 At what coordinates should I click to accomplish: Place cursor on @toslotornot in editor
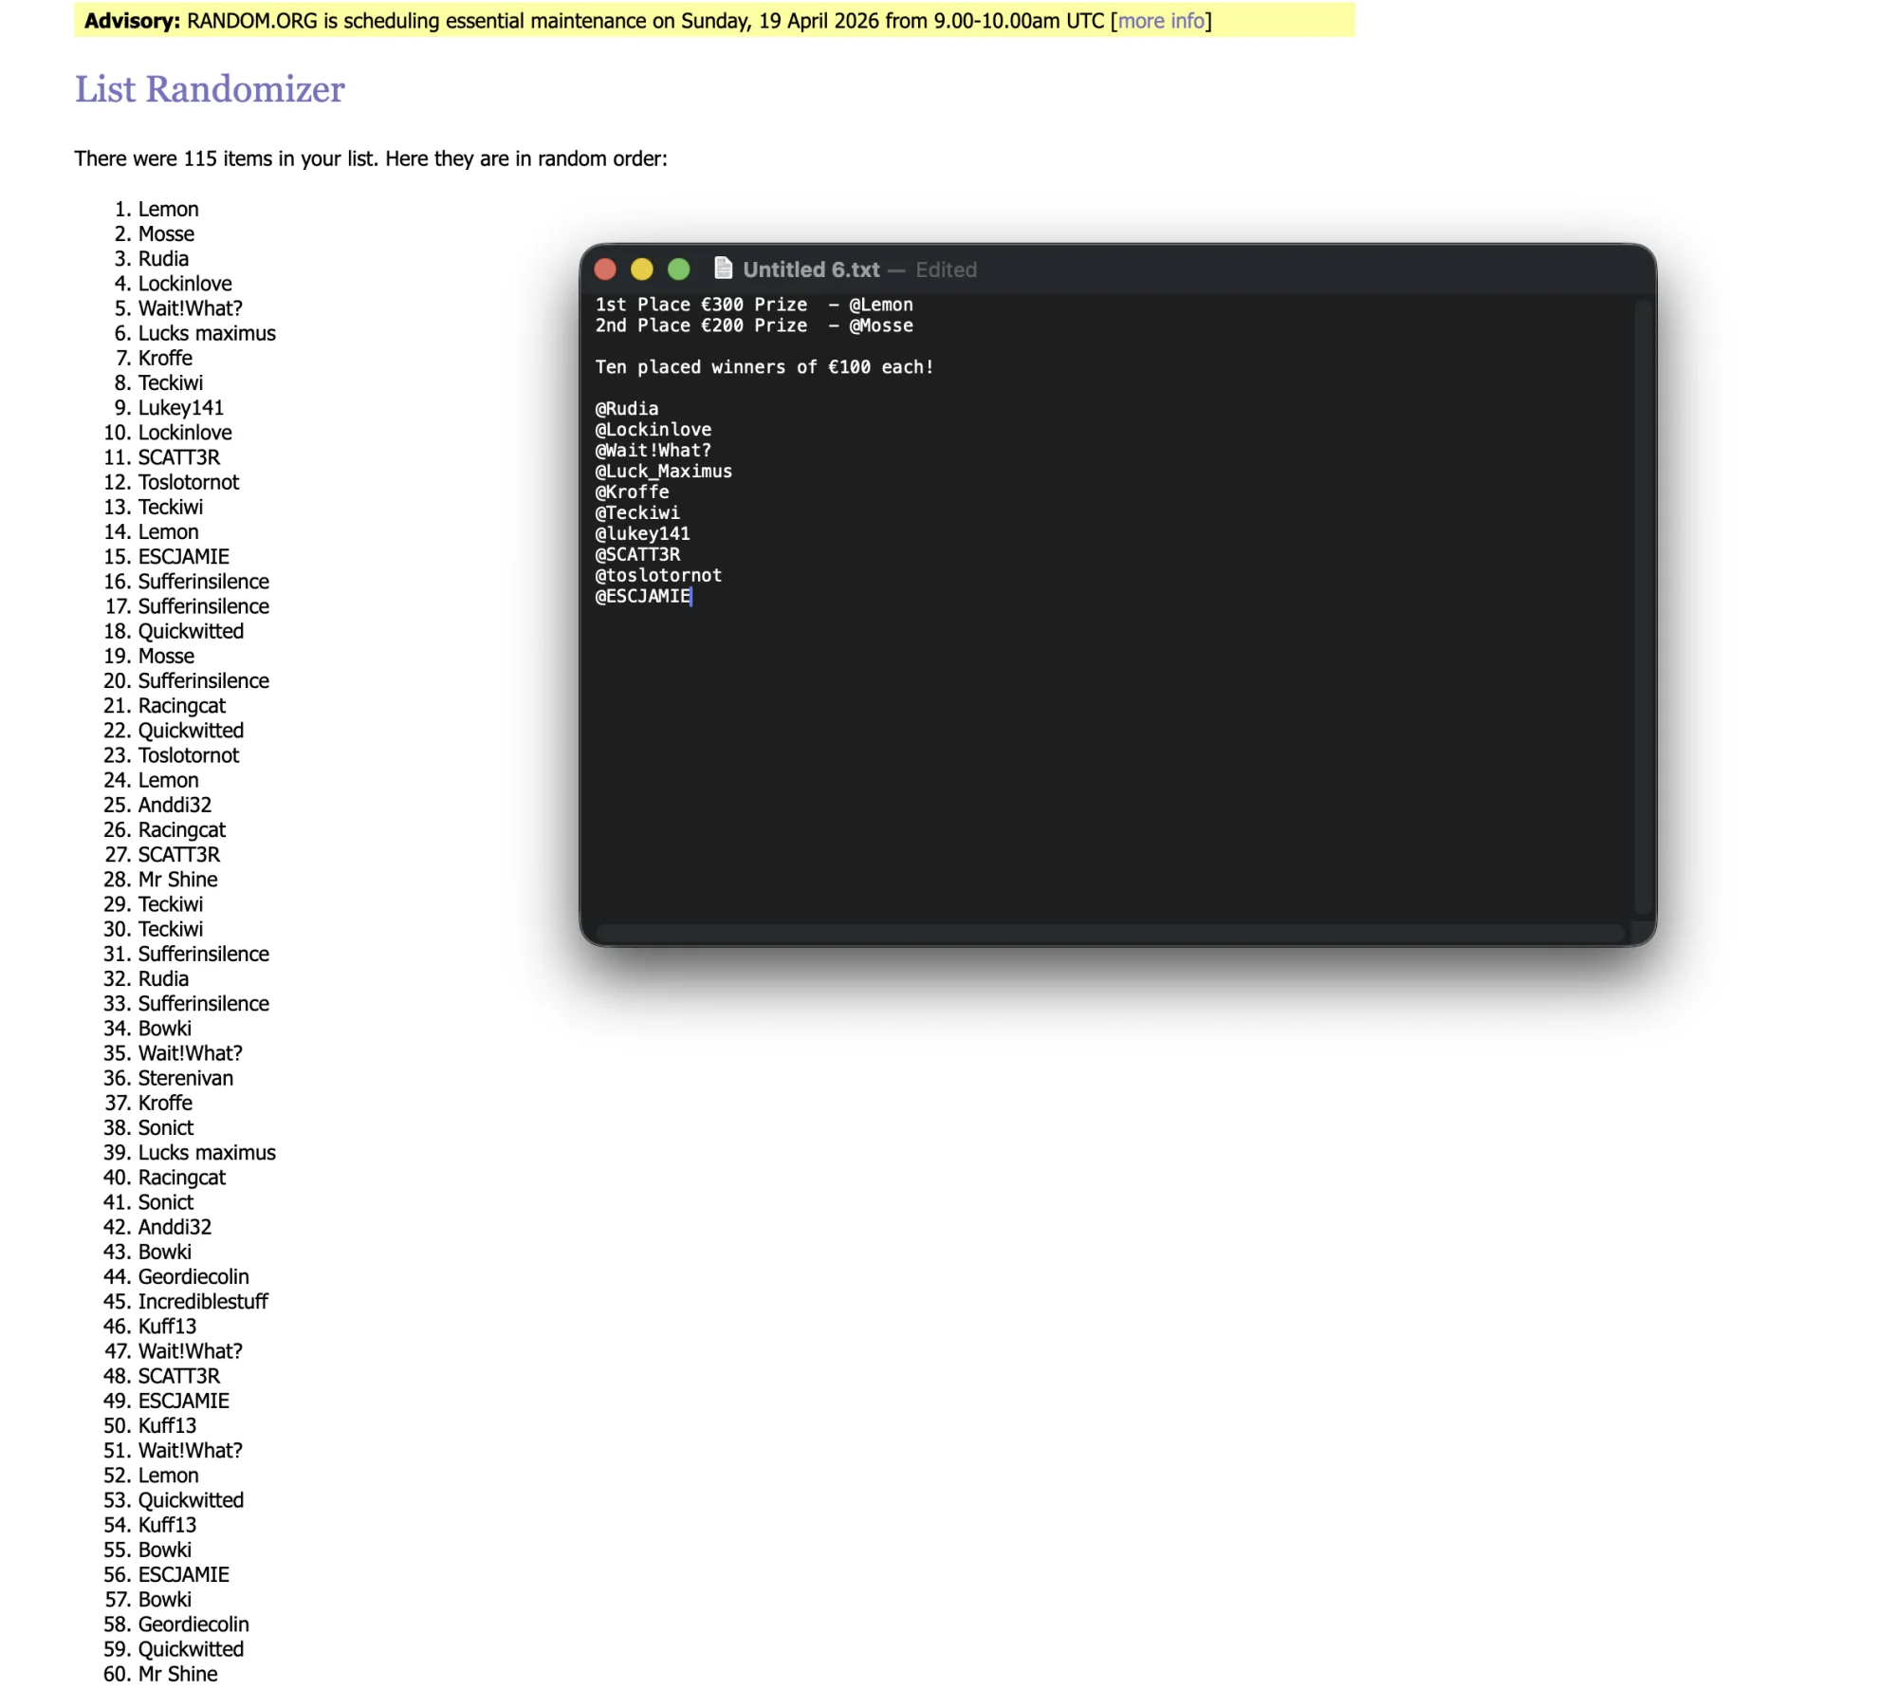point(658,576)
